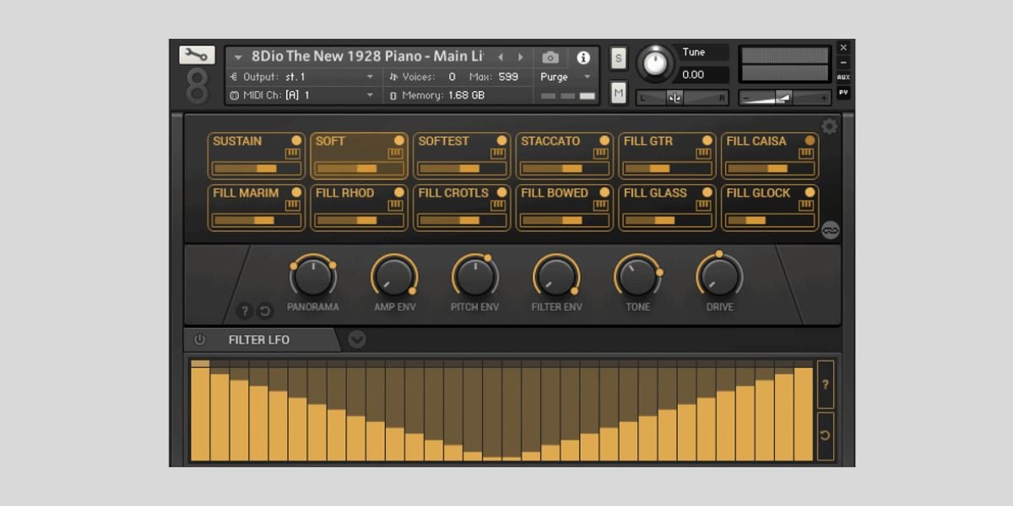Take a snapshot with the camera icon

[550, 57]
